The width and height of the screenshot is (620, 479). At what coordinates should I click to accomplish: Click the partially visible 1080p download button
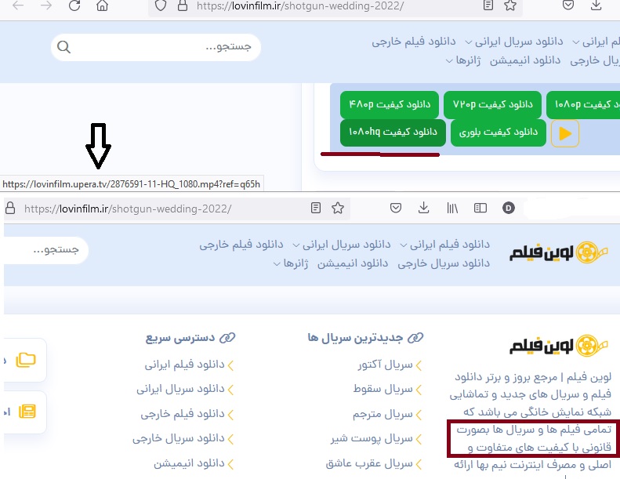[x=583, y=104]
